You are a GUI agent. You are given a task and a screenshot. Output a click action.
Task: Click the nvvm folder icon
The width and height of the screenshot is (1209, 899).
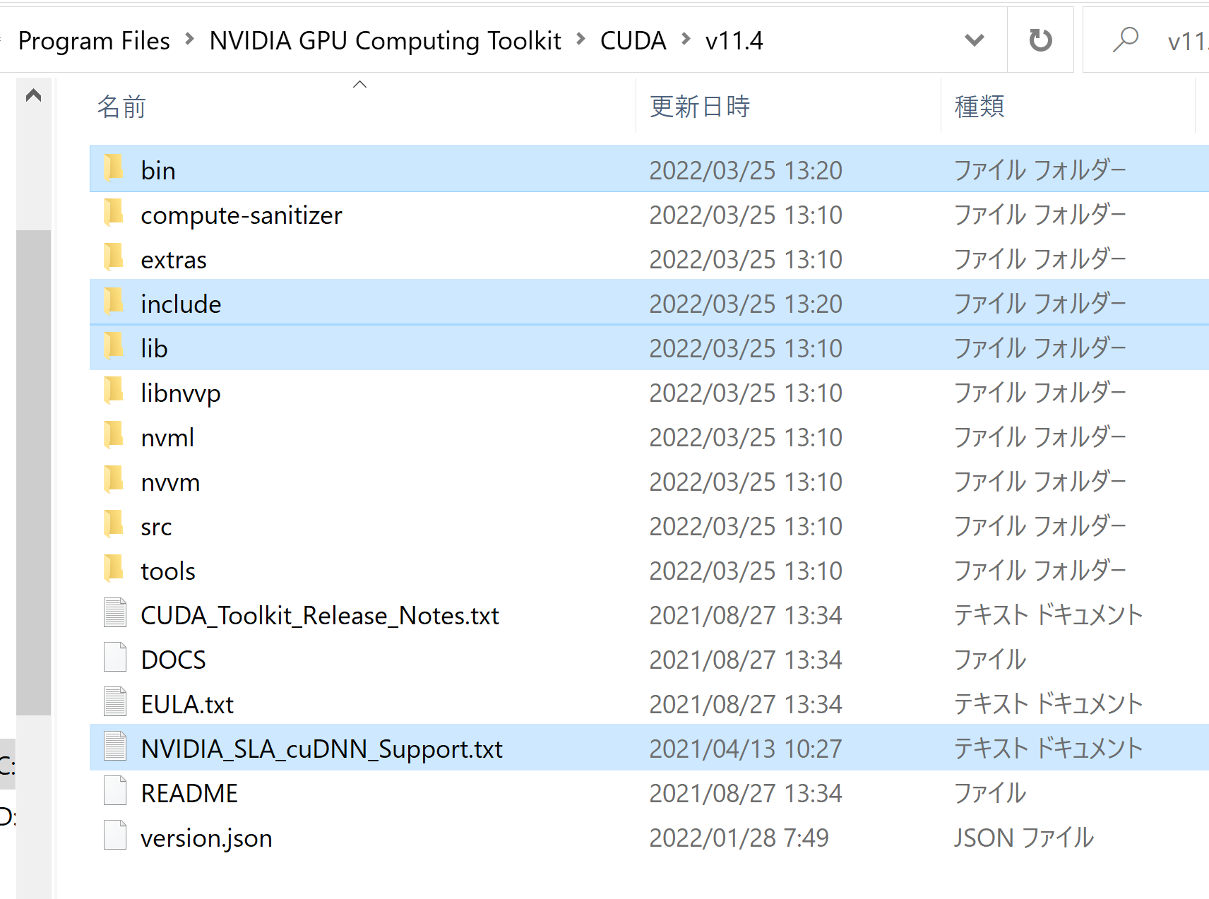point(114,480)
